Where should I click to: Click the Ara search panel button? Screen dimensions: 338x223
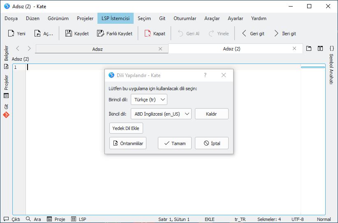33,219
